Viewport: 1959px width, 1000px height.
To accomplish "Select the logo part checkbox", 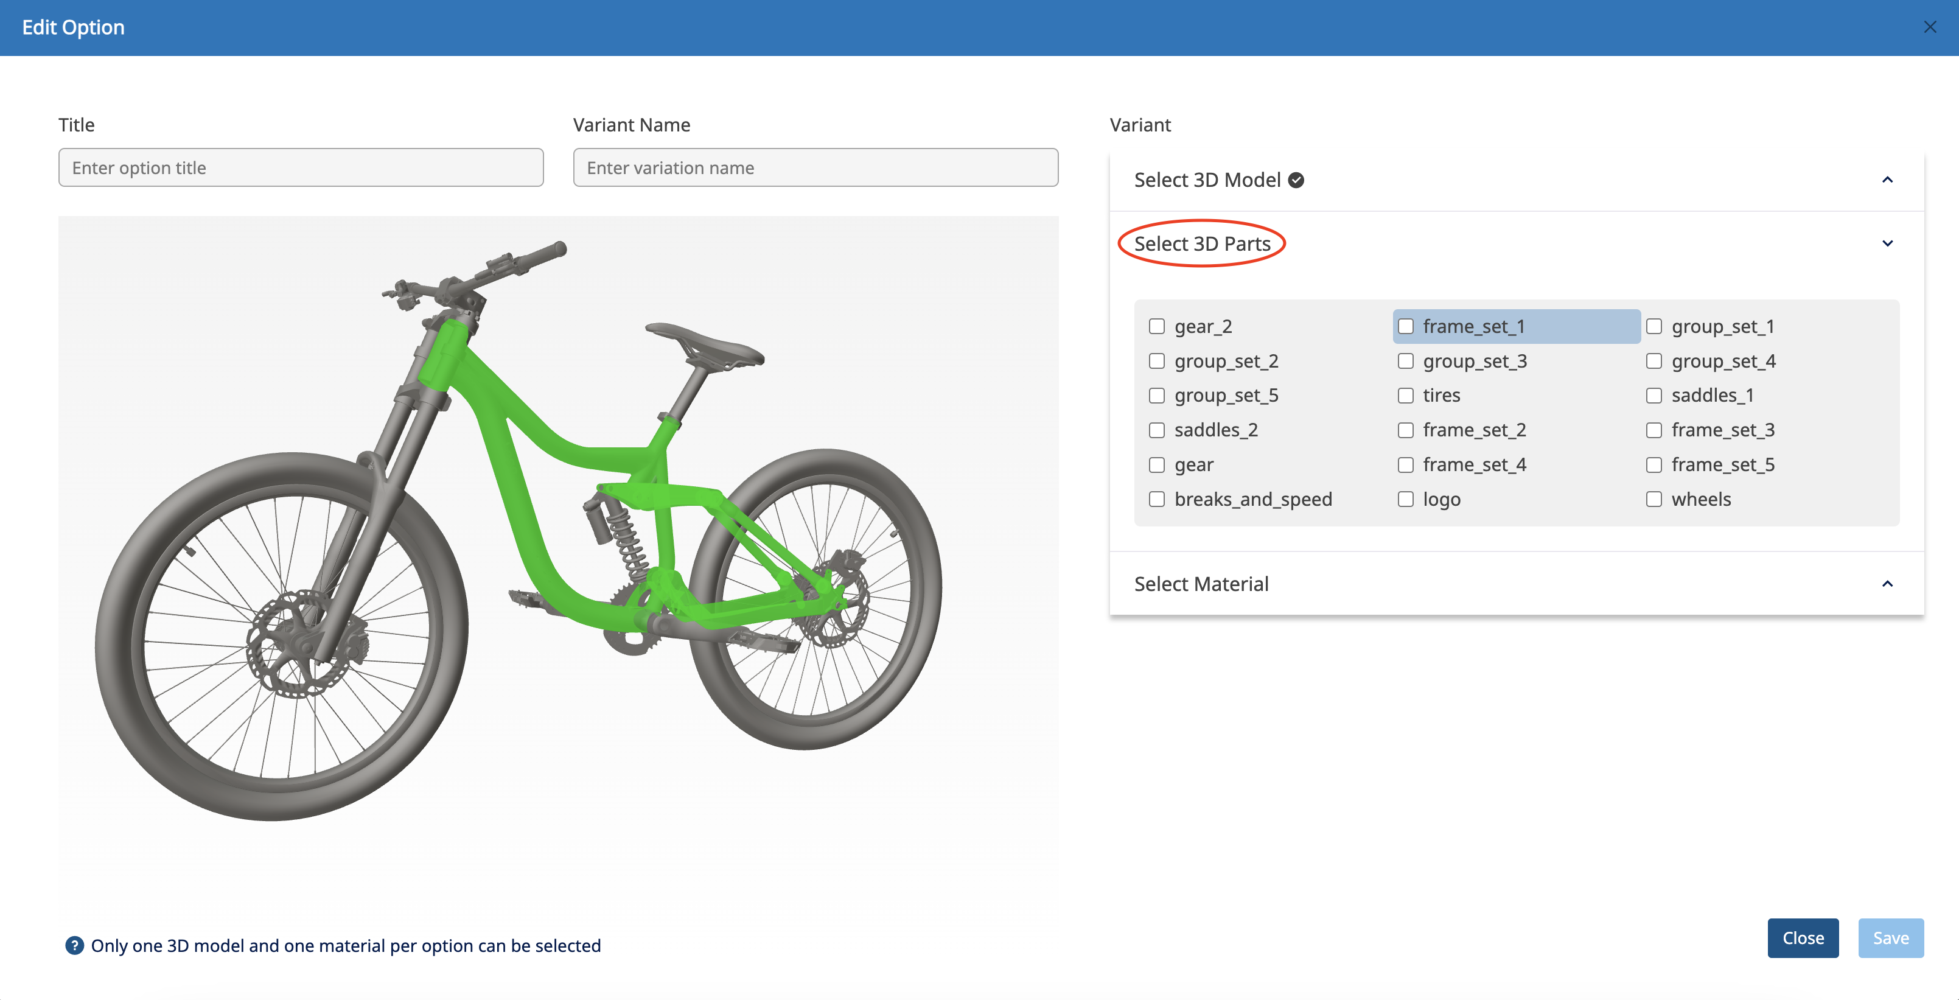I will click(x=1405, y=500).
